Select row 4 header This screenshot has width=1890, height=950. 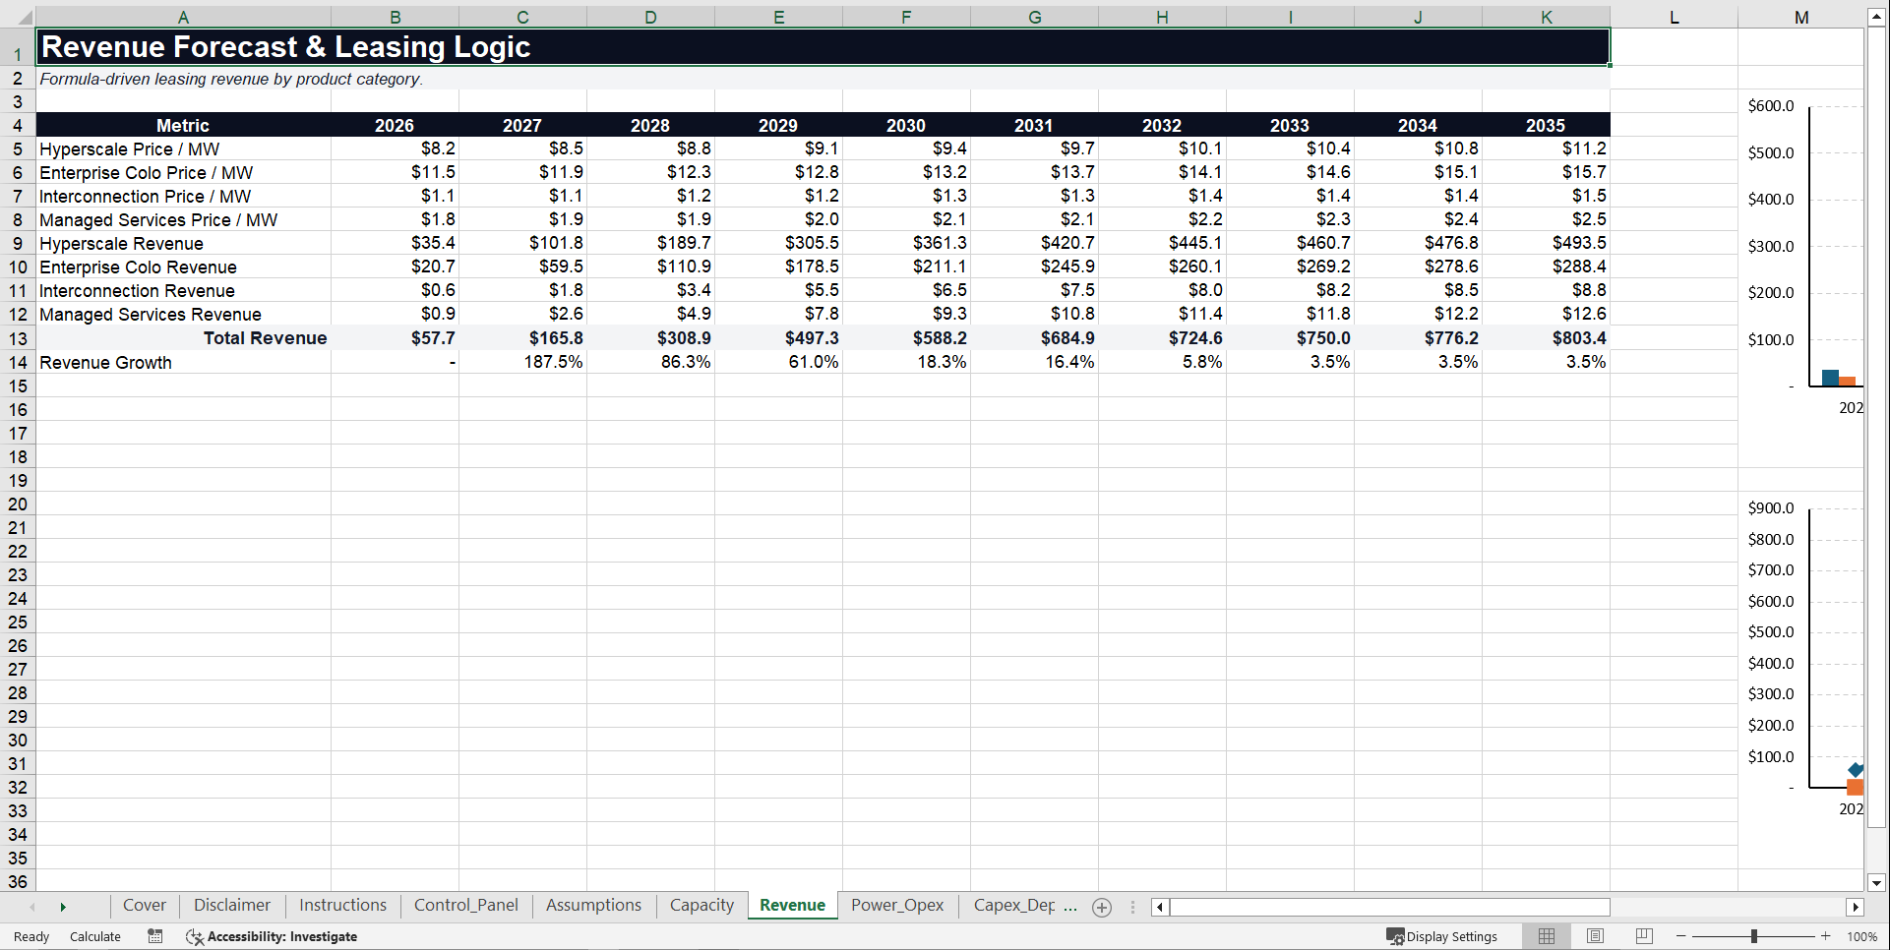(18, 125)
